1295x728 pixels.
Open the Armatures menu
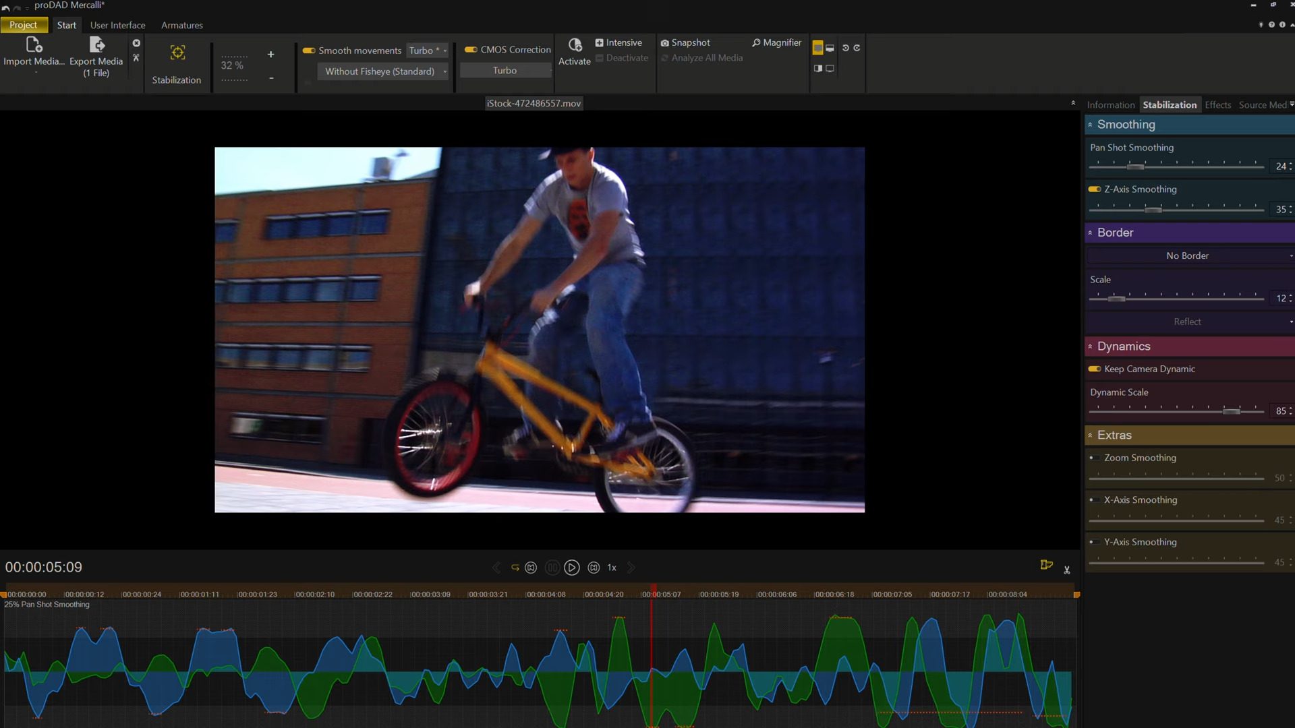[x=181, y=25]
